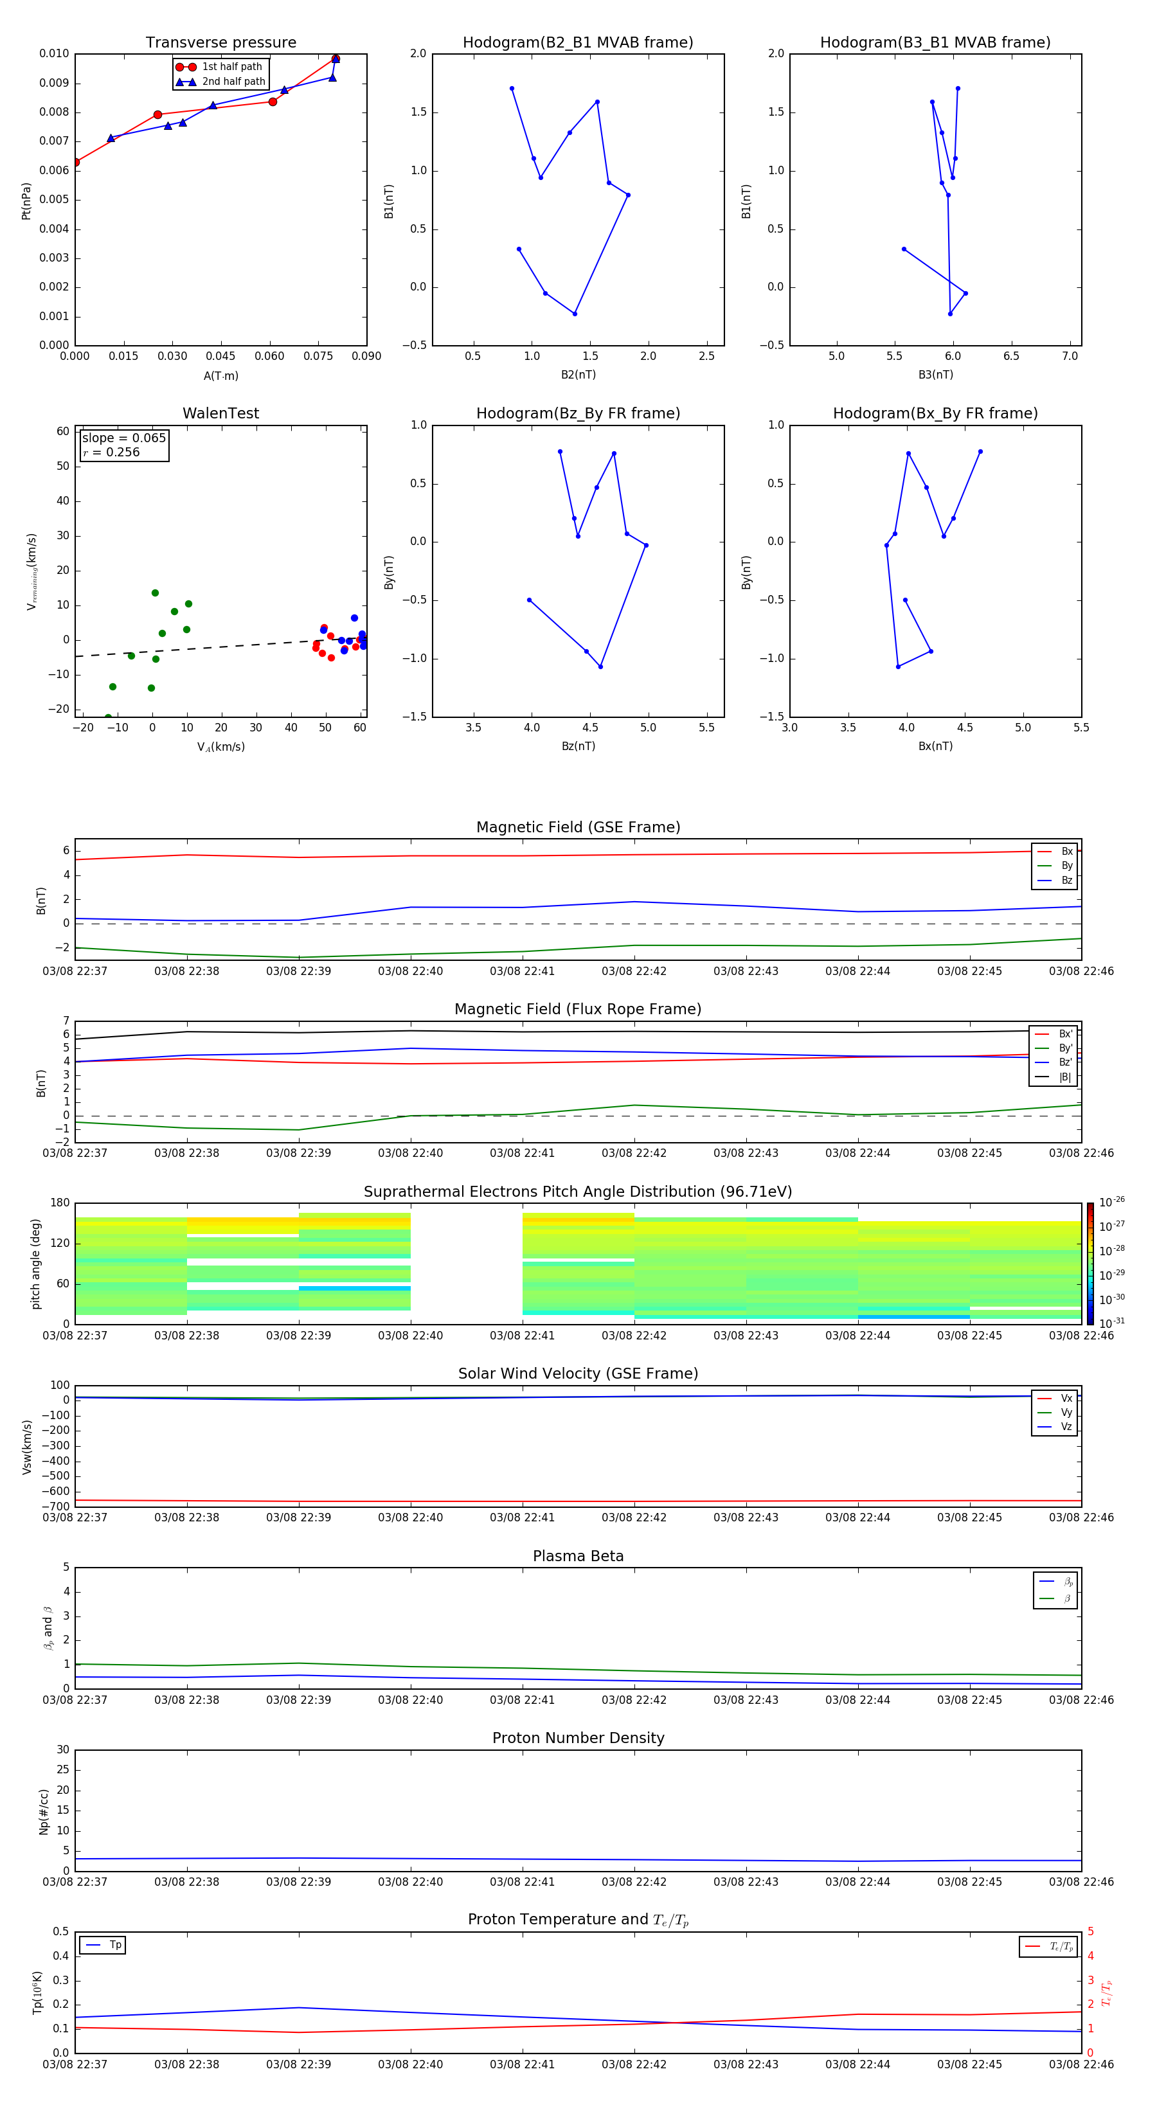The width and height of the screenshot is (1157, 2121).
Task: Select the '2nd half path' legend entry
Action: (220, 82)
